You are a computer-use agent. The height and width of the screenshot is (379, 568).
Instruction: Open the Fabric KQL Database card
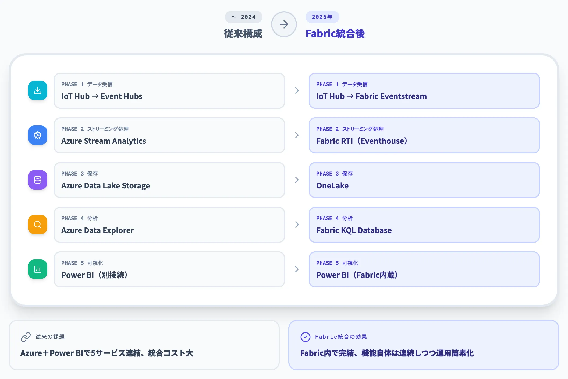[424, 225]
